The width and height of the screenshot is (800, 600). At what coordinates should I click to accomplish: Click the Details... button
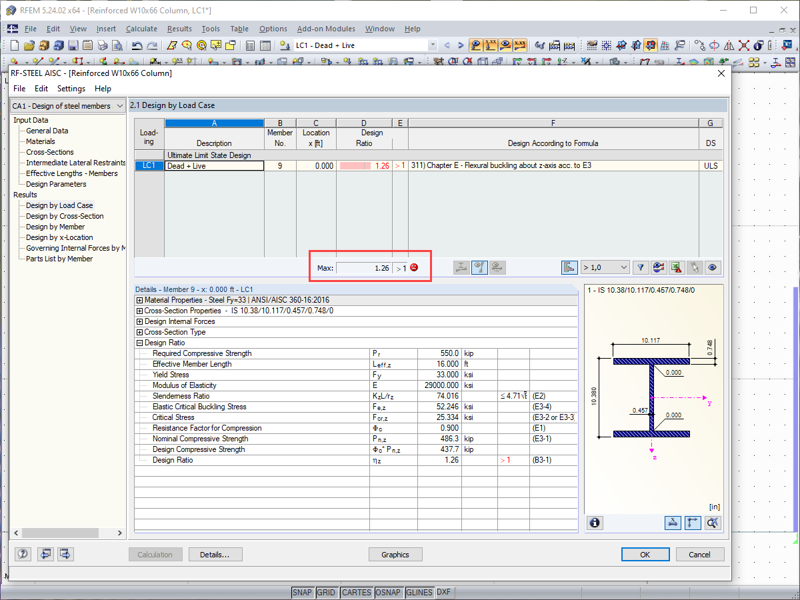215,555
